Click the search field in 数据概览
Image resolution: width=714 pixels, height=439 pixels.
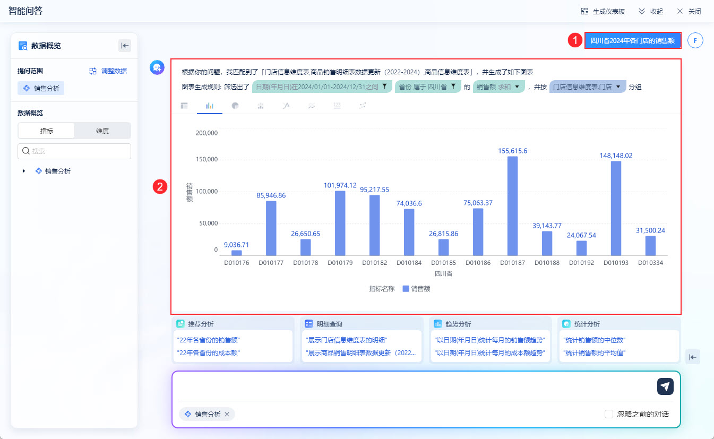(74, 151)
